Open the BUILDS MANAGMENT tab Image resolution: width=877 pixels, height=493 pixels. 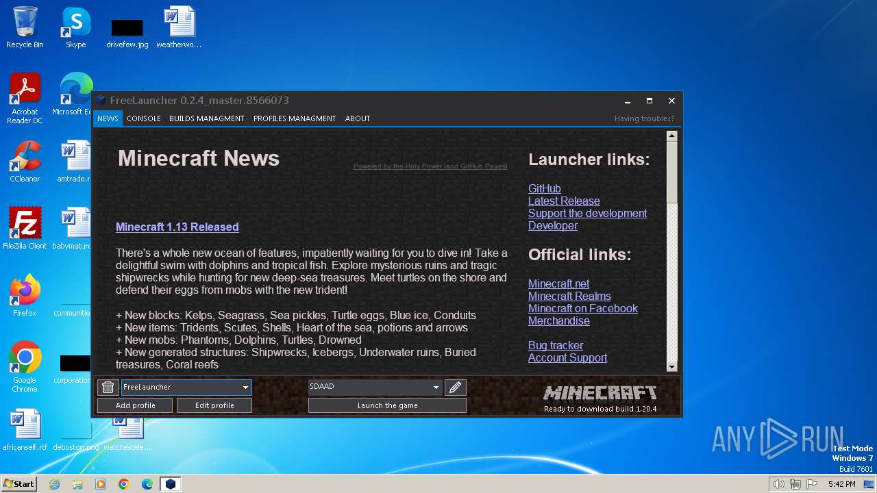point(207,118)
